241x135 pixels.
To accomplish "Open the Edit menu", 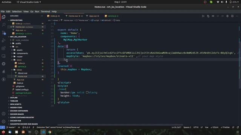I will click(x=8, y=12).
